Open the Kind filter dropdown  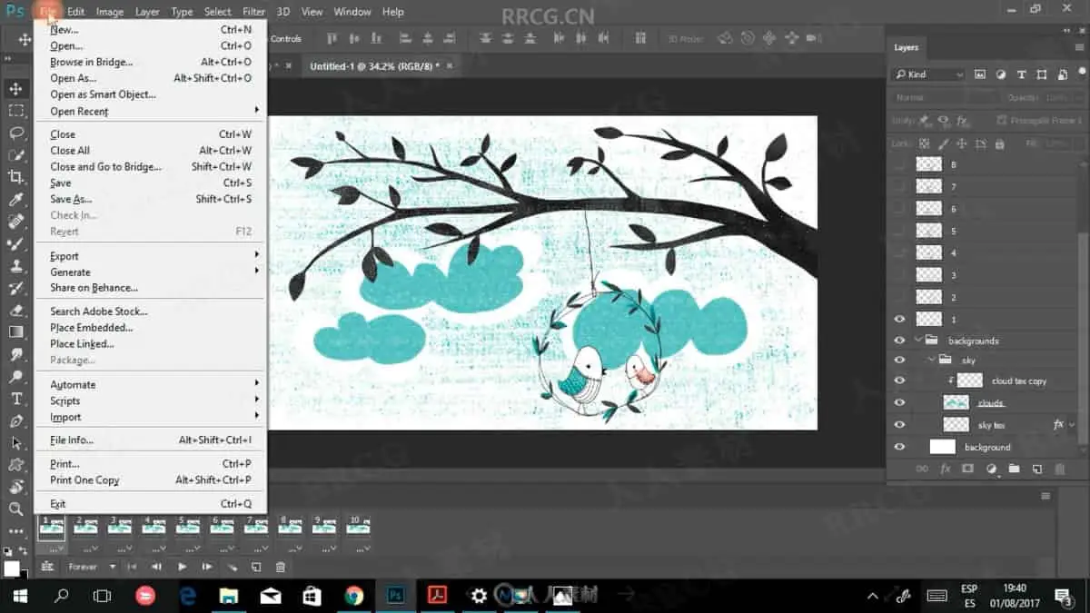[x=929, y=74]
